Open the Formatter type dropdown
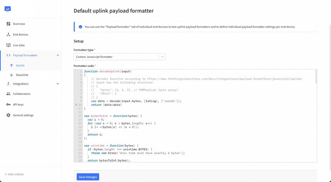Viewport: 331px width, 182px height. click(x=119, y=57)
